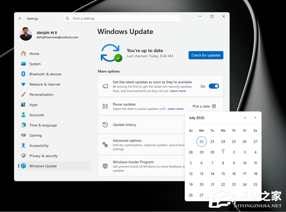The image size is (286, 212).
Task: Click the Accessibility figure icon
Action: click(23, 145)
